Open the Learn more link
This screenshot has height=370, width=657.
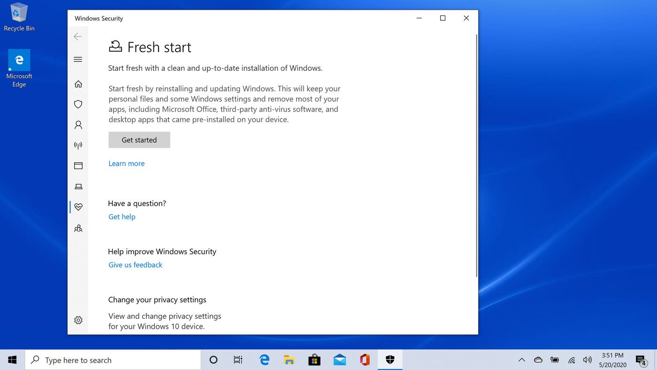(x=127, y=163)
